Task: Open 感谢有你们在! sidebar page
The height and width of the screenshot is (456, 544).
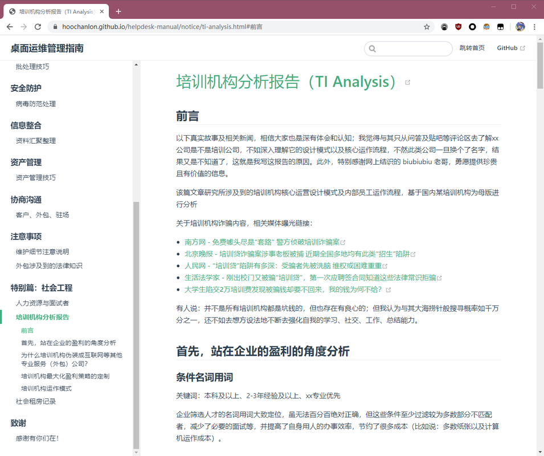Action: pyautogui.click(x=37, y=438)
